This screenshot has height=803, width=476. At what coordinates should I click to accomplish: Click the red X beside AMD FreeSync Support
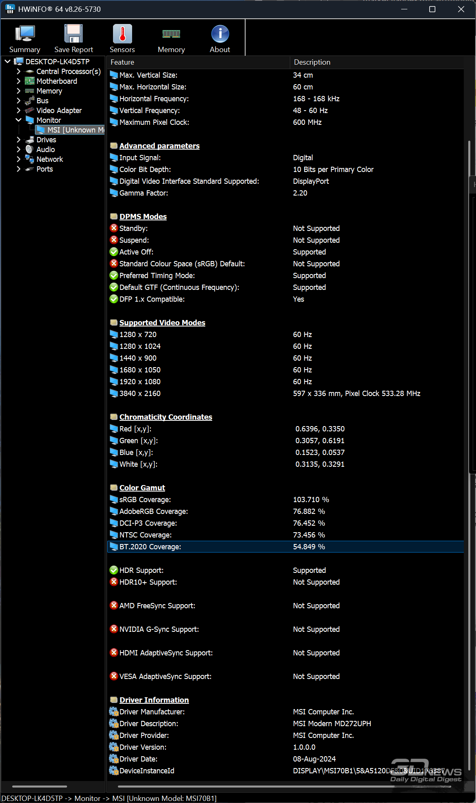(114, 605)
